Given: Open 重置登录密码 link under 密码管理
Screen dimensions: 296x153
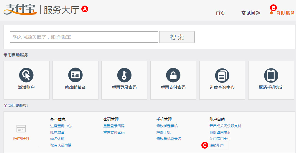Looking at the screenshot, I should (114, 126).
